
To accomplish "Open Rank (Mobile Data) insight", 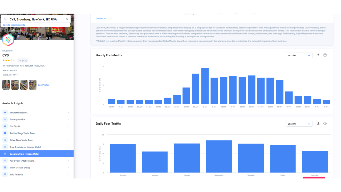I will (x=37, y=167).
